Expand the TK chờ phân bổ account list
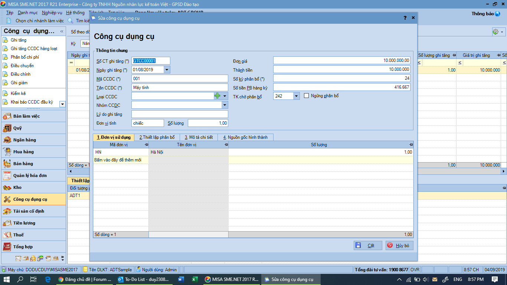 (296, 96)
